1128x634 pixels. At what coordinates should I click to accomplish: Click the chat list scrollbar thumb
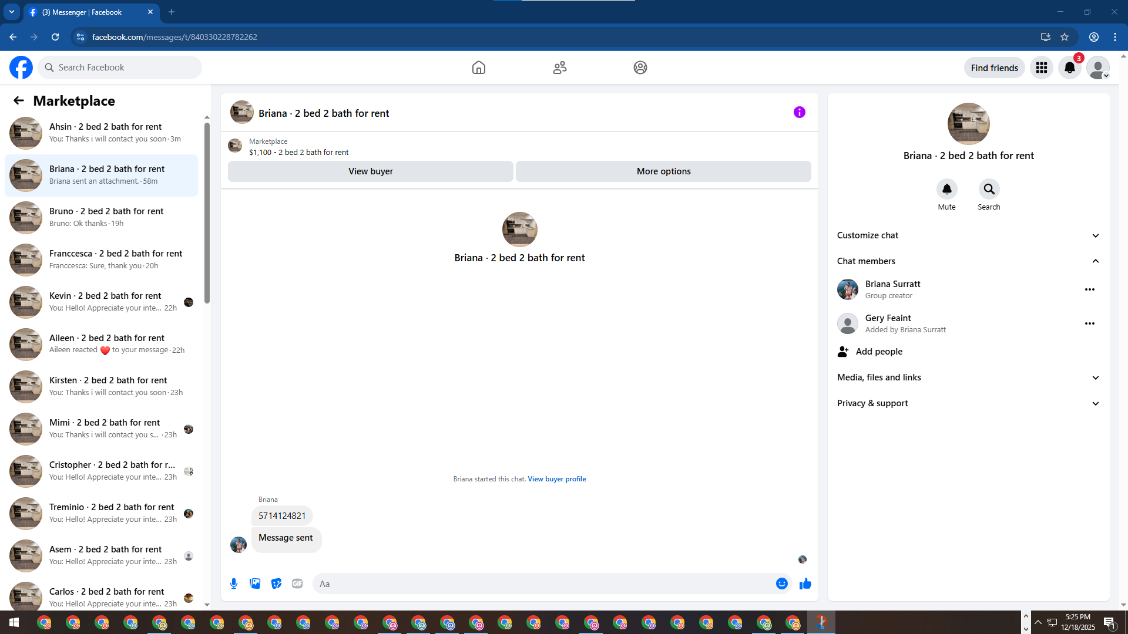click(x=207, y=213)
